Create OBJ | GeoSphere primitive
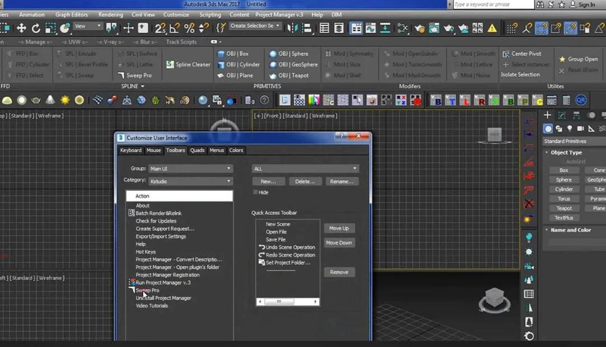Screen dimensions: 606x347 tap(293, 64)
